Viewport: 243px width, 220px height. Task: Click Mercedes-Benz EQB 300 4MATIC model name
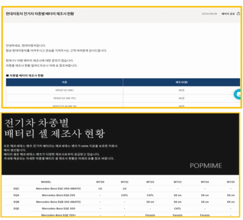click(58, 202)
